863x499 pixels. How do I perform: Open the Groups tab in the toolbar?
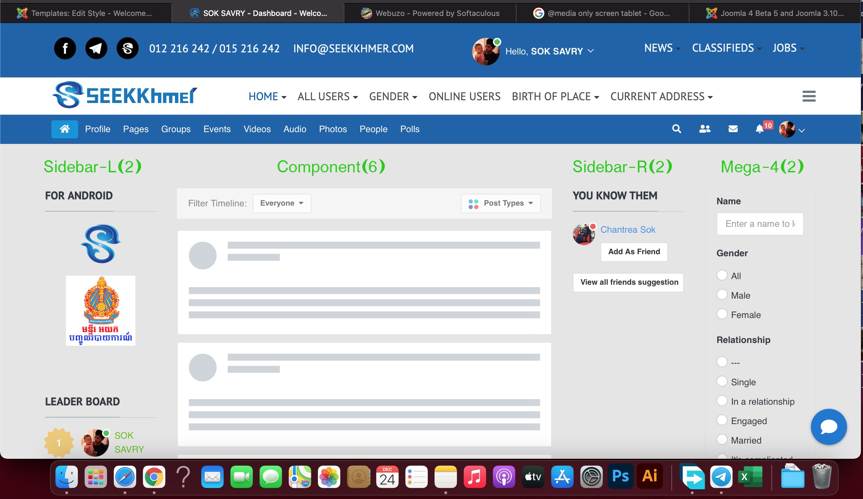pos(176,129)
